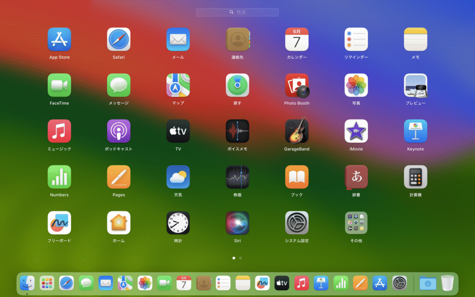Open the ポッドキャスト app
Screen dimensions: 475x297
pos(119,131)
